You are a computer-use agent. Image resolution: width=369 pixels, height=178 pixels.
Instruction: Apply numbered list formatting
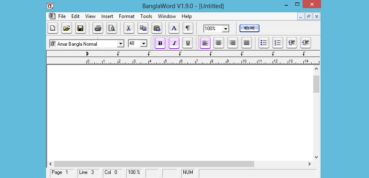coord(278,43)
